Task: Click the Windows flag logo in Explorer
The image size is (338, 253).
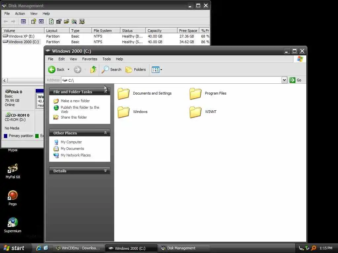Action: coord(300,59)
